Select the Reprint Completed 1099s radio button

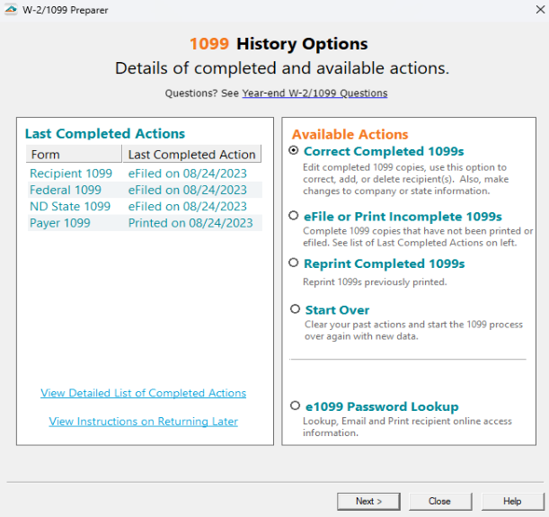(294, 263)
